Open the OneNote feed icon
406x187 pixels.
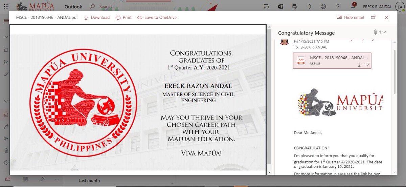(x=280, y=6)
